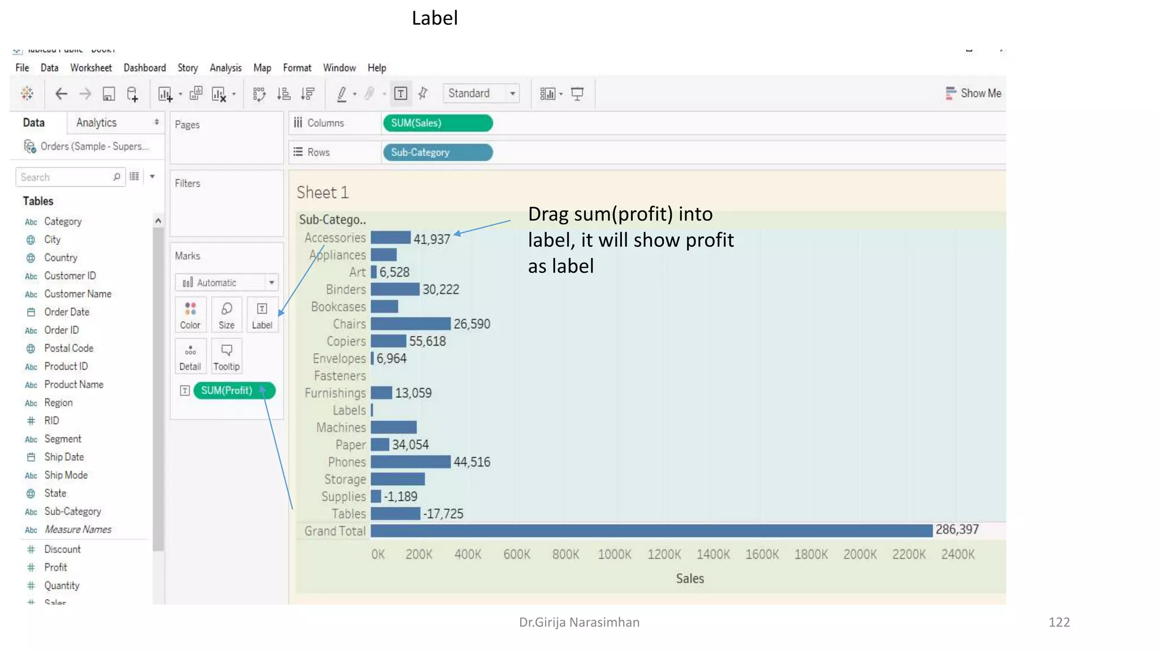This screenshot has width=1159, height=652.
Task: Click the Color marks card button
Action: point(190,315)
